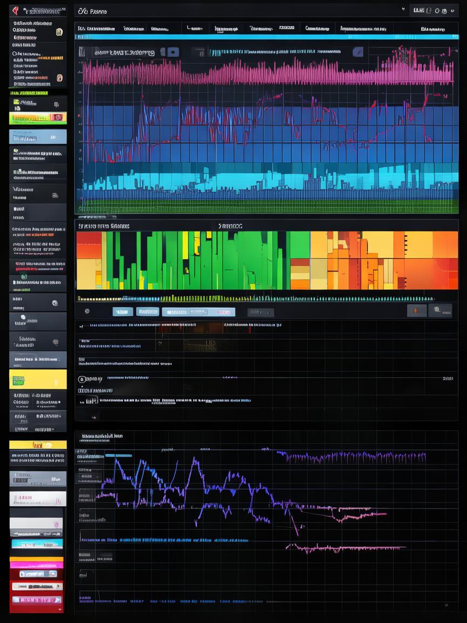Toggle the pink-labeled segment in the heatmap toolbar
This screenshot has height=623, width=467.
(x=222, y=312)
